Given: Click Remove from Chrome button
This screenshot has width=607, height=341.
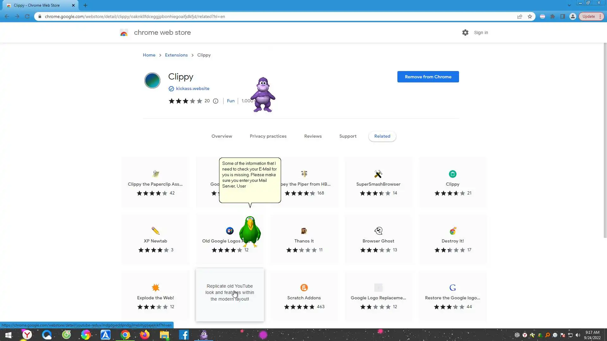Looking at the screenshot, I should click(428, 77).
